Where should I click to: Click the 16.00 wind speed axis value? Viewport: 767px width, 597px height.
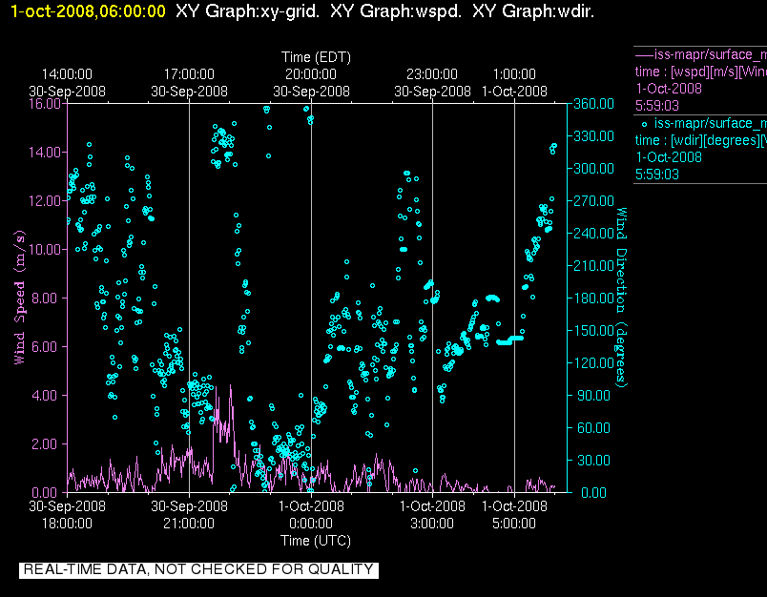tap(45, 104)
